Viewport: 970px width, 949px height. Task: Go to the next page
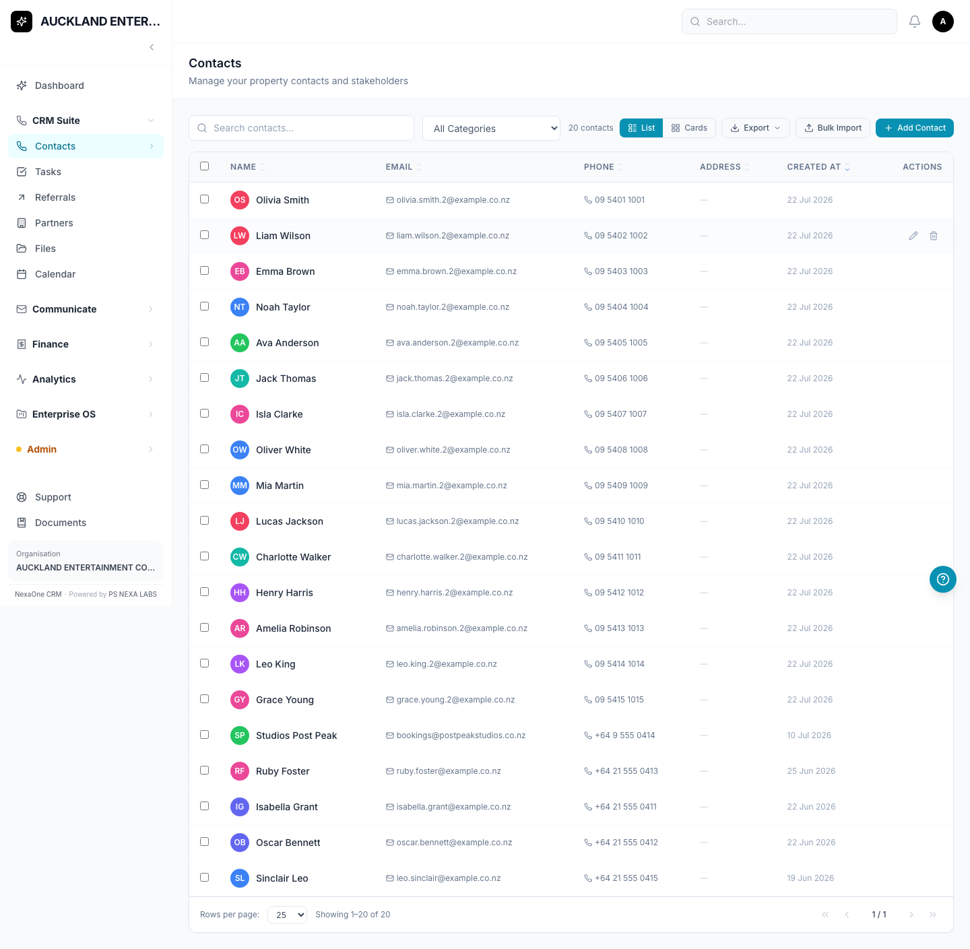(x=911, y=915)
